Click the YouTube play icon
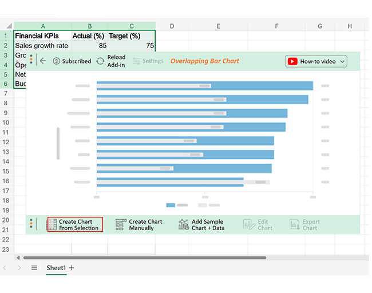Image resolution: width=372 pixels, height=293 pixels. point(292,61)
